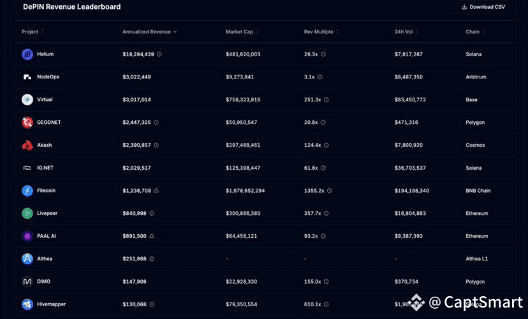
Task: Open the PAAL AI project name
Action: (47, 236)
